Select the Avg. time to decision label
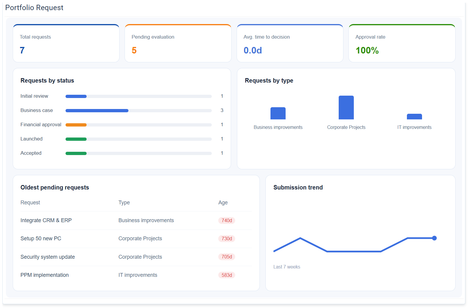This screenshot has height=308, width=468. click(x=267, y=37)
